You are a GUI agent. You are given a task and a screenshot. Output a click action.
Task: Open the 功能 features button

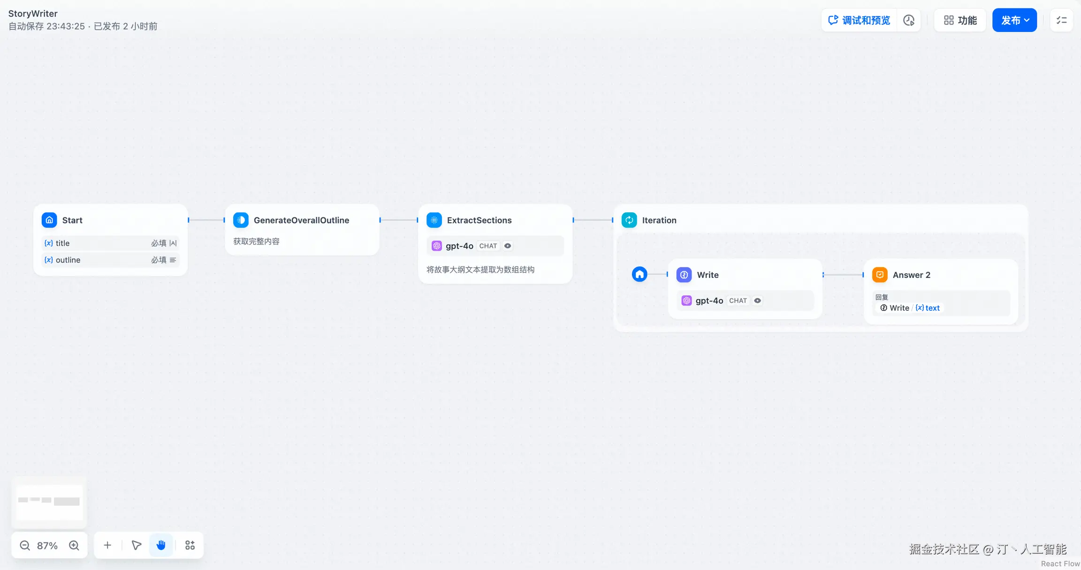[x=960, y=20]
